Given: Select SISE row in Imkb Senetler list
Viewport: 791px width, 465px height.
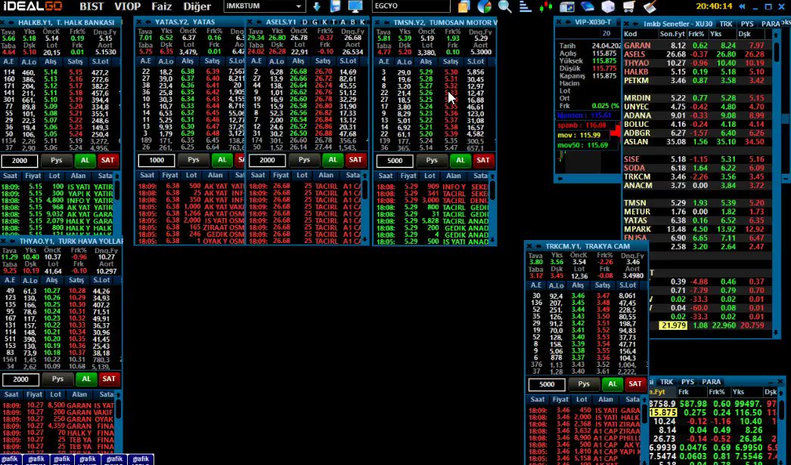Looking at the screenshot, I should coord(697,159).
